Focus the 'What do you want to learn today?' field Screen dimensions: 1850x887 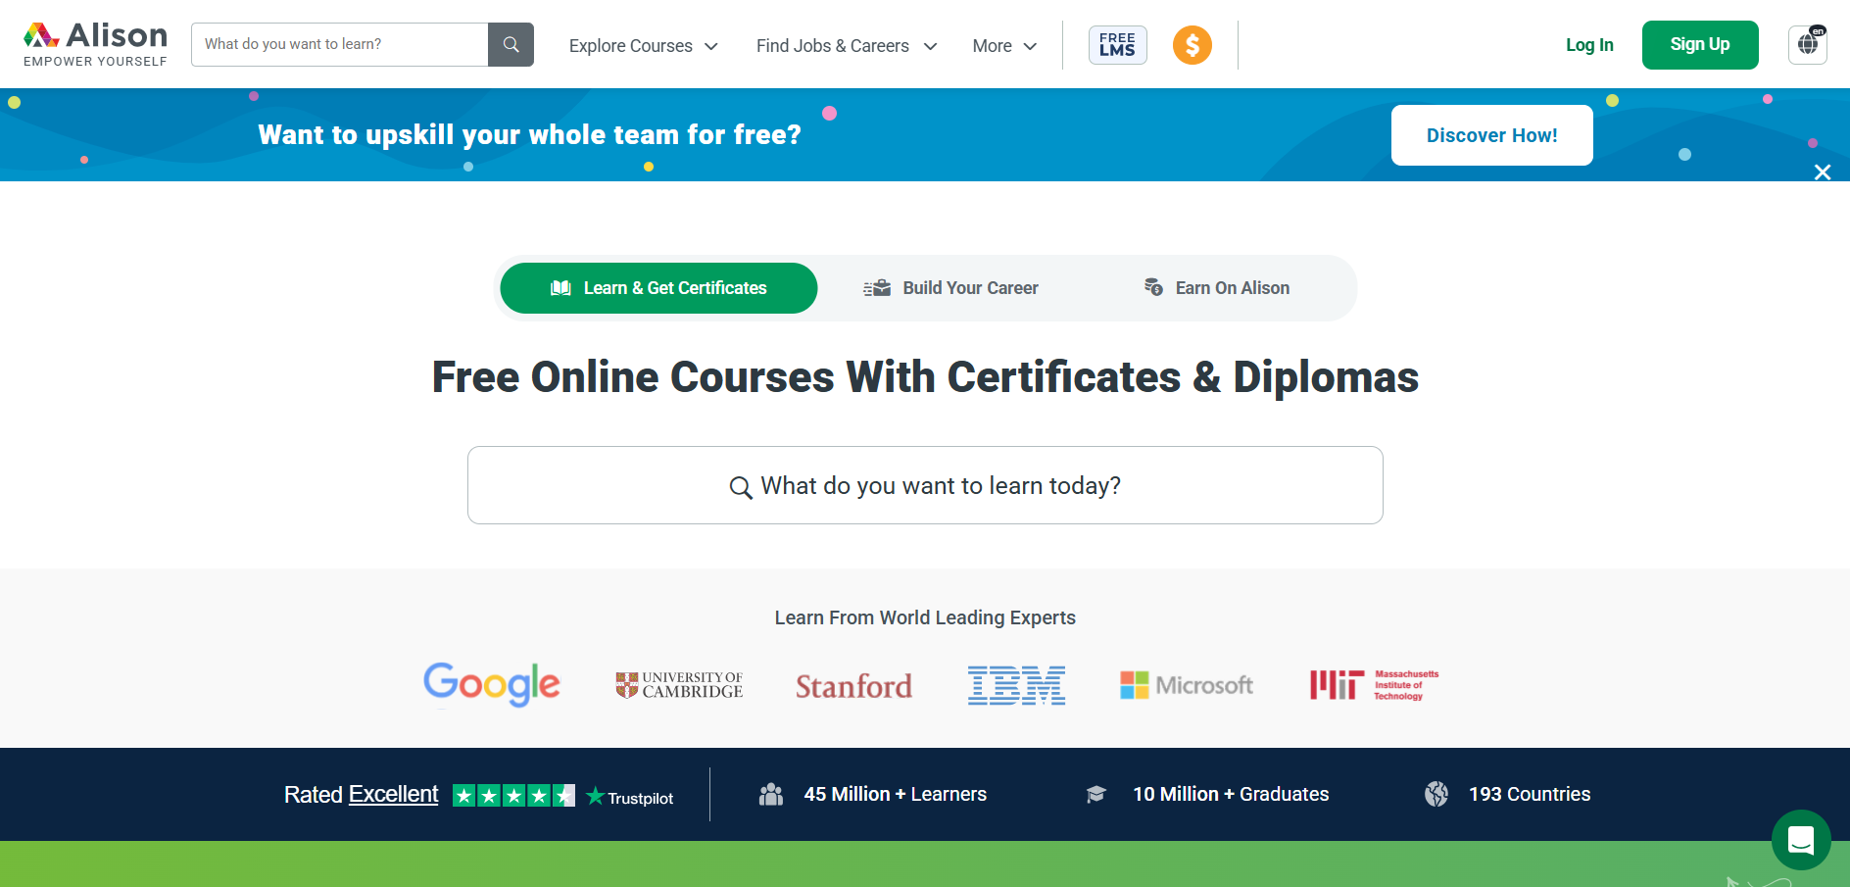[925, 485]
